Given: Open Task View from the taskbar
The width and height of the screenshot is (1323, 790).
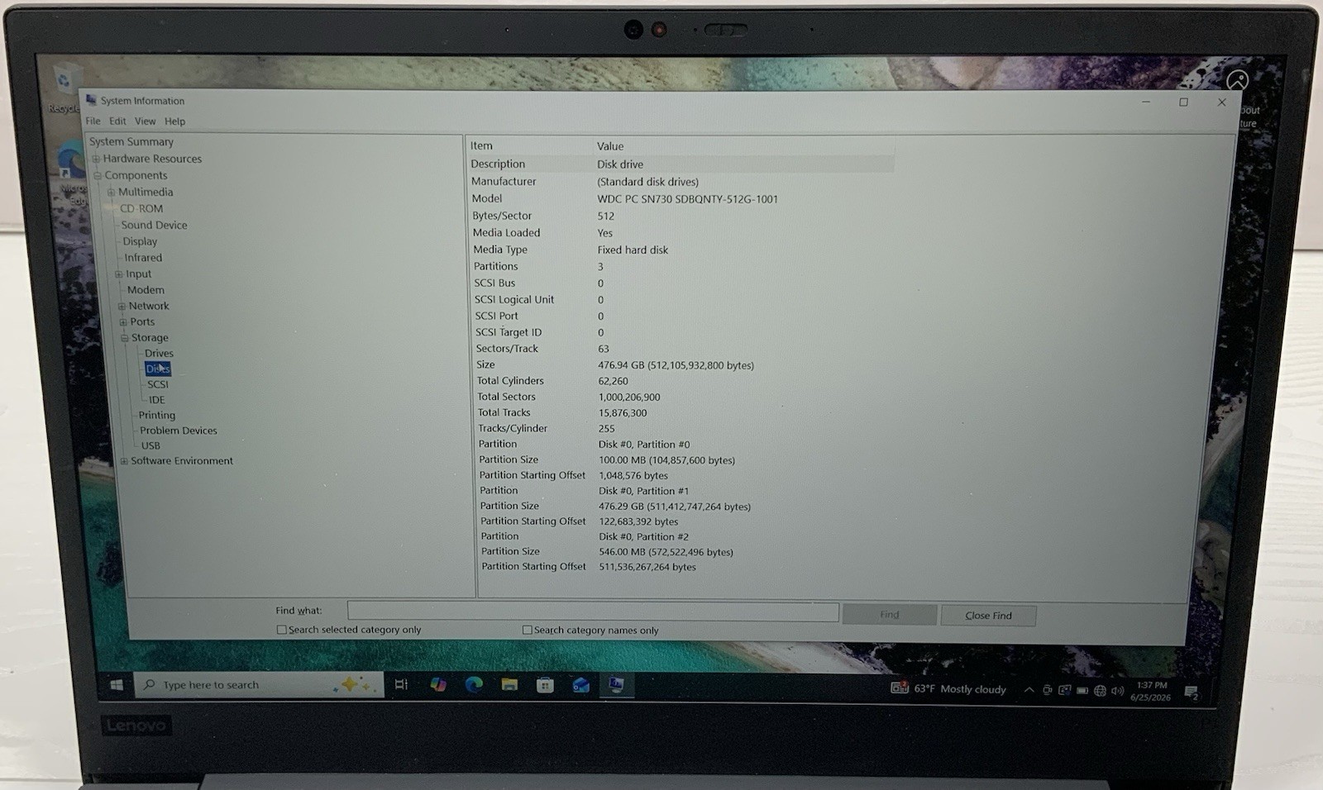Looking at the screenshot, I should click(401, 684).
